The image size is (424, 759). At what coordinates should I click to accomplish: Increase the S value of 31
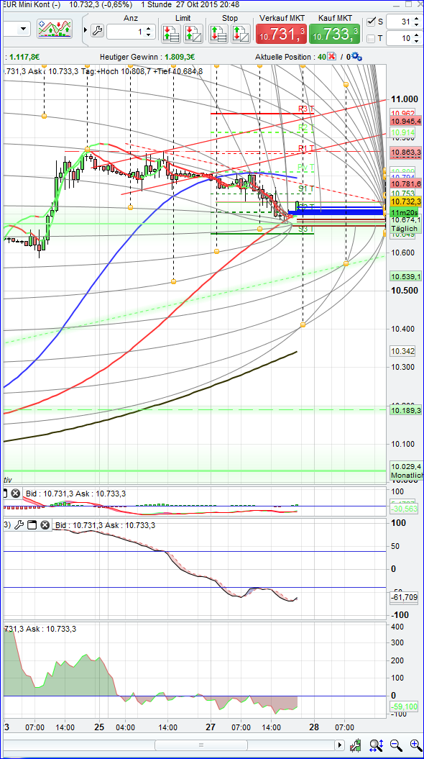[x=417, y=19]
